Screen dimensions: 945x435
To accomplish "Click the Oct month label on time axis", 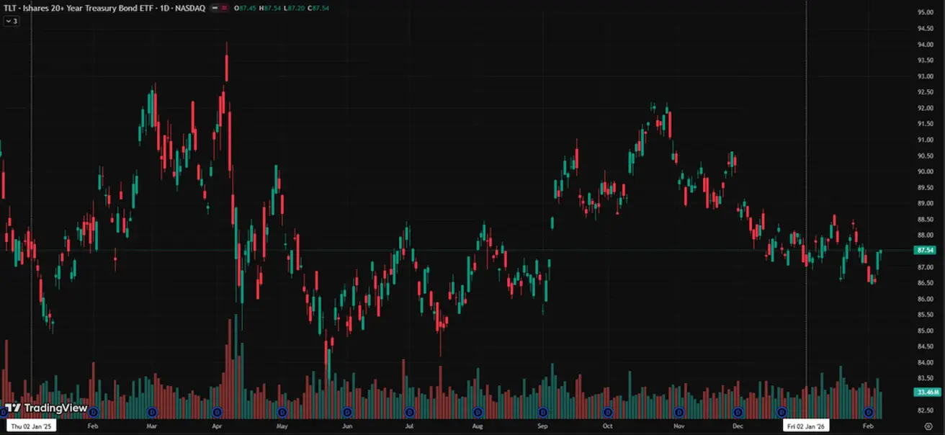I will pos(609,426).
